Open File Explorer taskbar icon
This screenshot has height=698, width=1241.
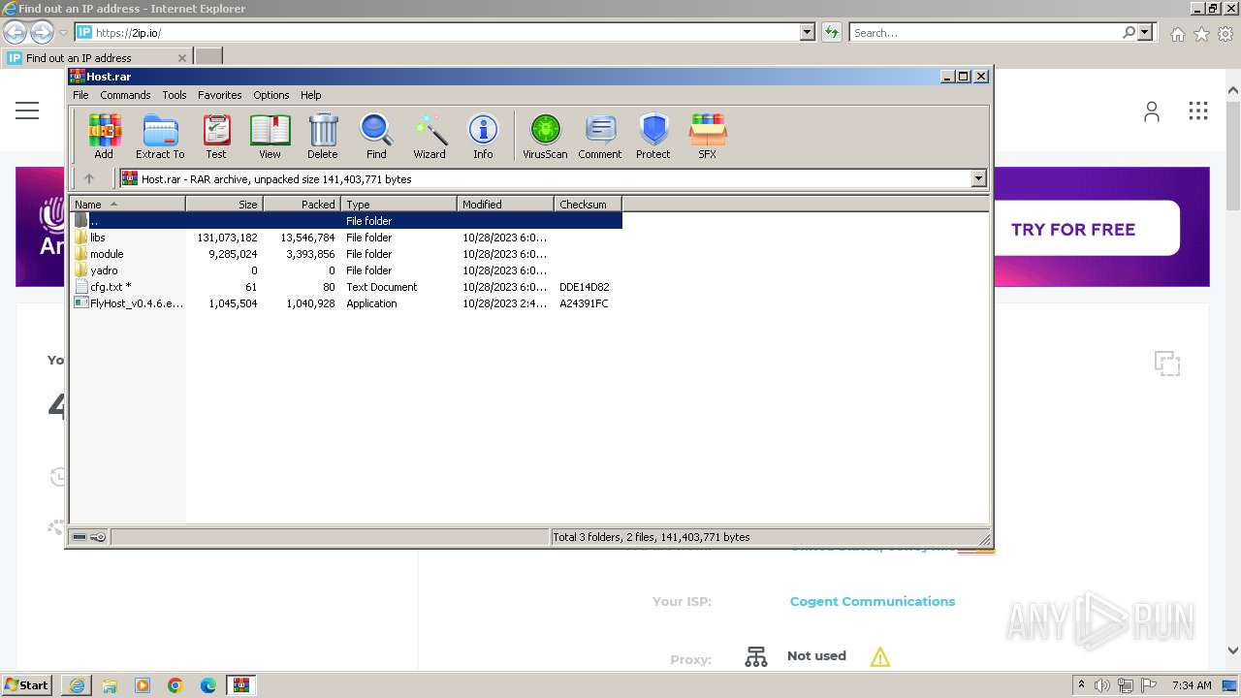(x=110, y=685)
